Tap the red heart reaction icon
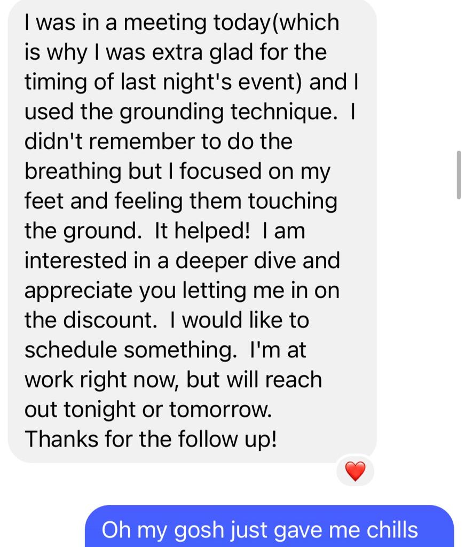Screen dimensions: 465x547 click(x=355, y=471)
